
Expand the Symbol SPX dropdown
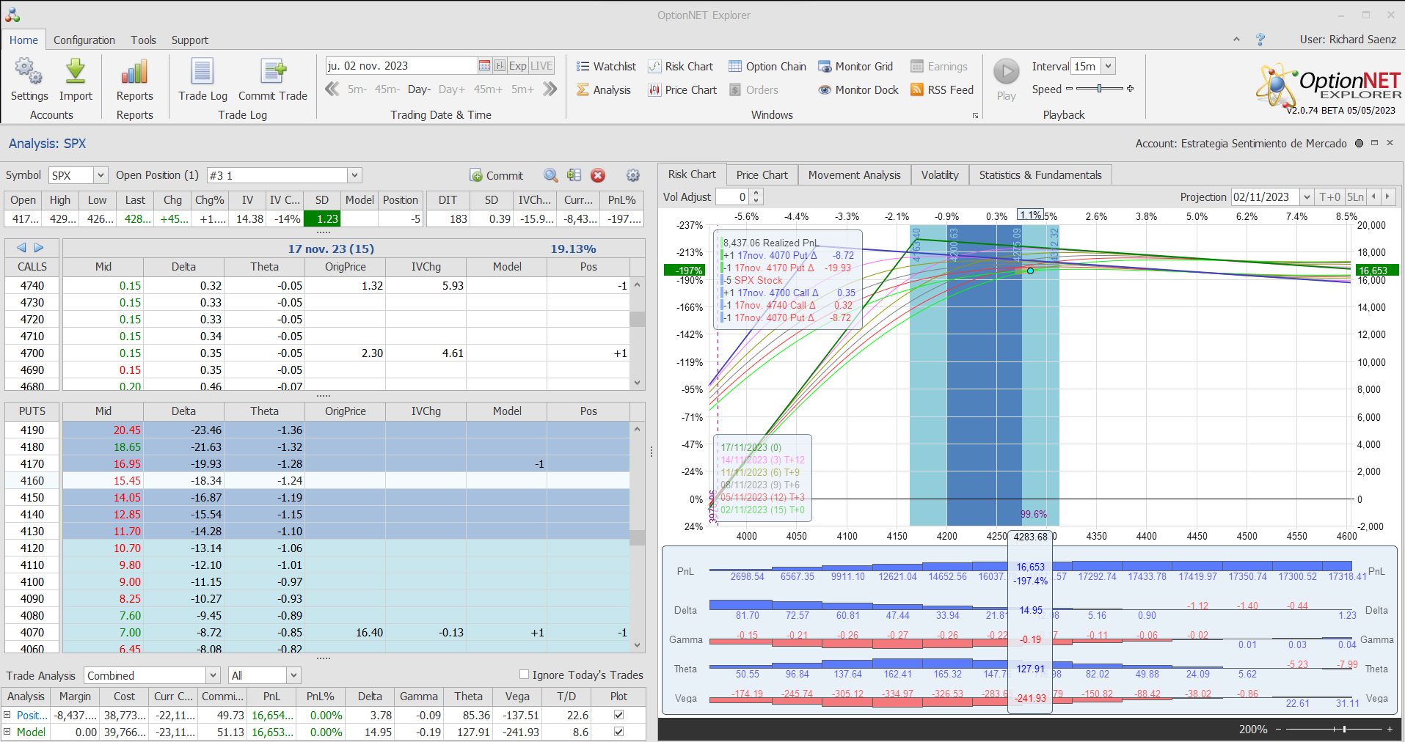[x=101, y=175]
